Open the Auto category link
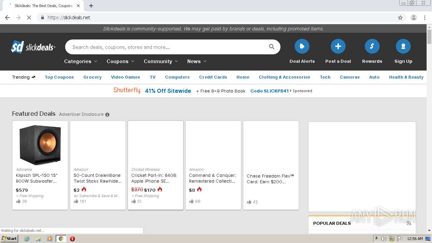 tap(374, 77)
